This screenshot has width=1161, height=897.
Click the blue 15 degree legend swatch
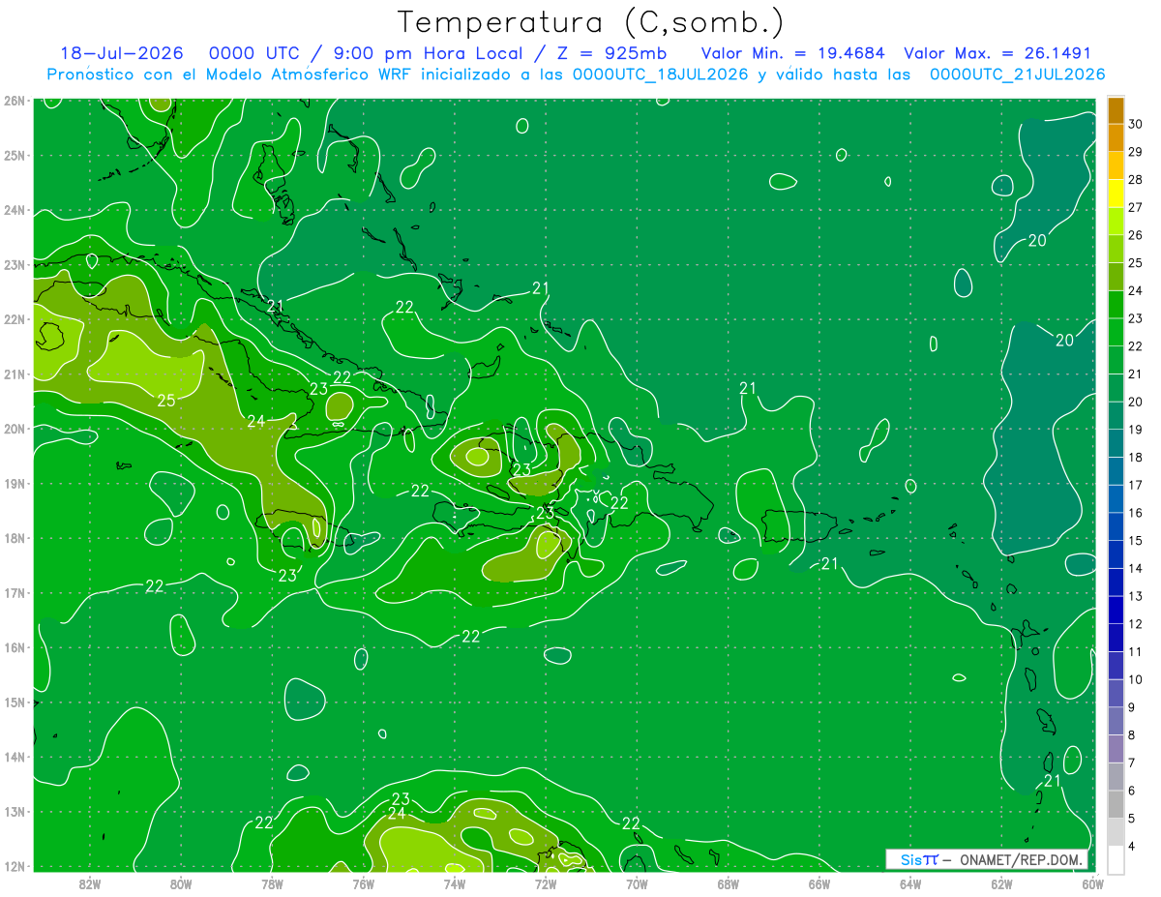[1116, 527]
